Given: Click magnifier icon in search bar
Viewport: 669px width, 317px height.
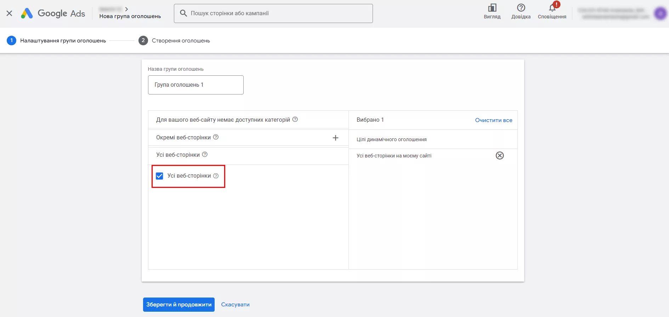Looking at the screenshot, I should pyautogui.click(x=183, y=13).
